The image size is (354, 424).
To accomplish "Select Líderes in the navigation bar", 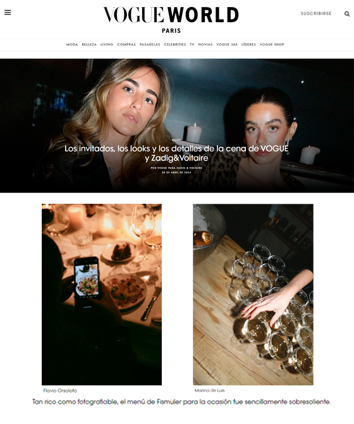I will click(248, 44).
